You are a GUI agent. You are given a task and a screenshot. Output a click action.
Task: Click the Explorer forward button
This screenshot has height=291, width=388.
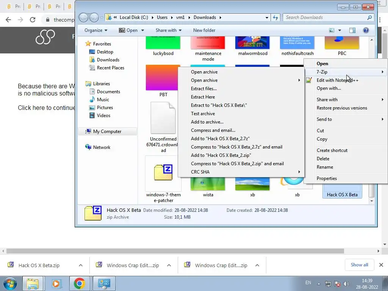[x=94, y=17]
